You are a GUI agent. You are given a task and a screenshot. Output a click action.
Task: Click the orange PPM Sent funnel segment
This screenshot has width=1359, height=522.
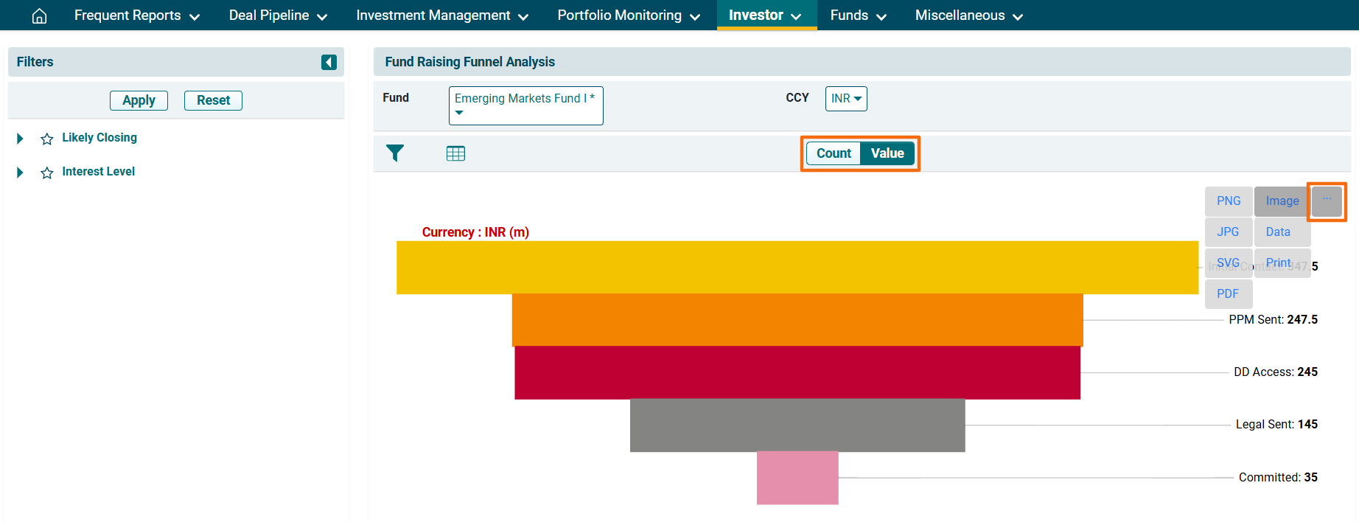pyautogui.click(x=797, y=320)
